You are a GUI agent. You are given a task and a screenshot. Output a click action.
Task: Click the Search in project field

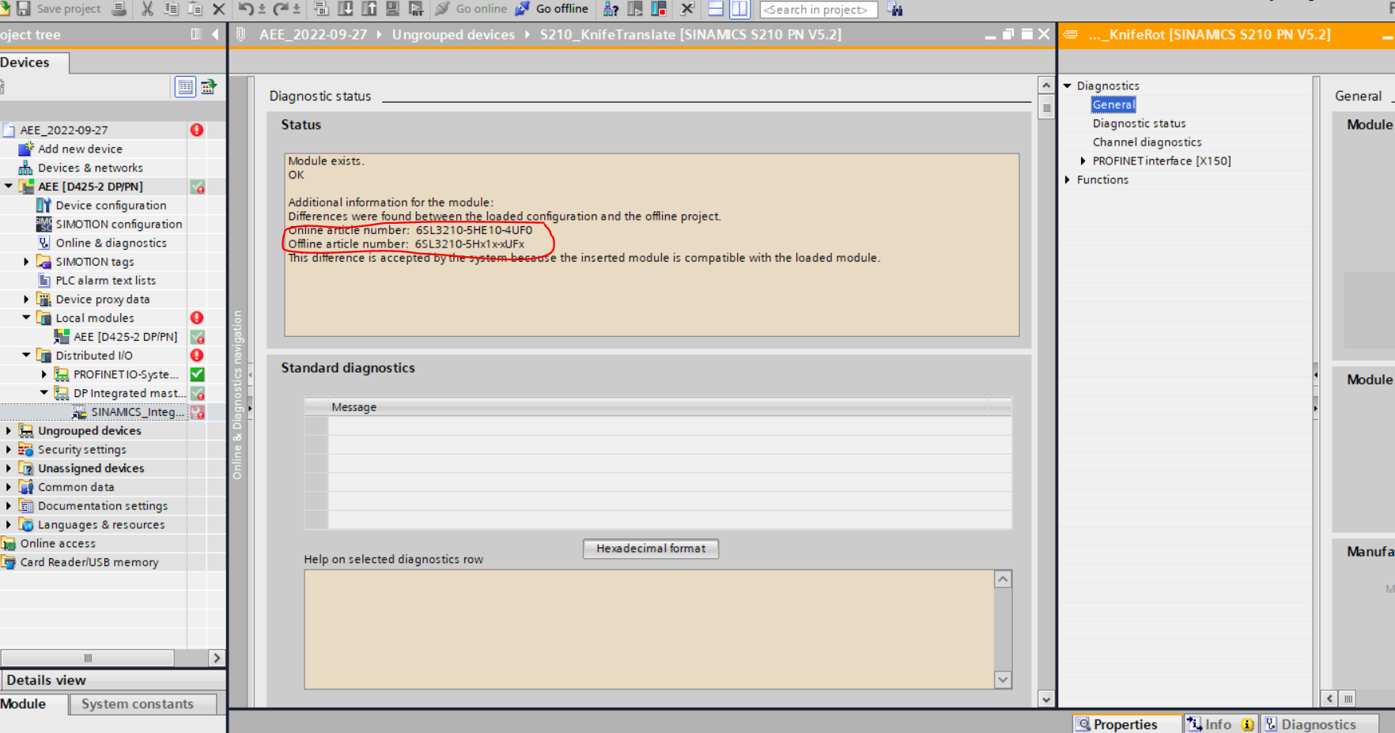[x=818, y=9]
